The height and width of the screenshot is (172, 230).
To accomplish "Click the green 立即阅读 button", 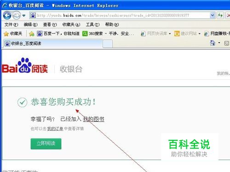I will tap(46, 144).
